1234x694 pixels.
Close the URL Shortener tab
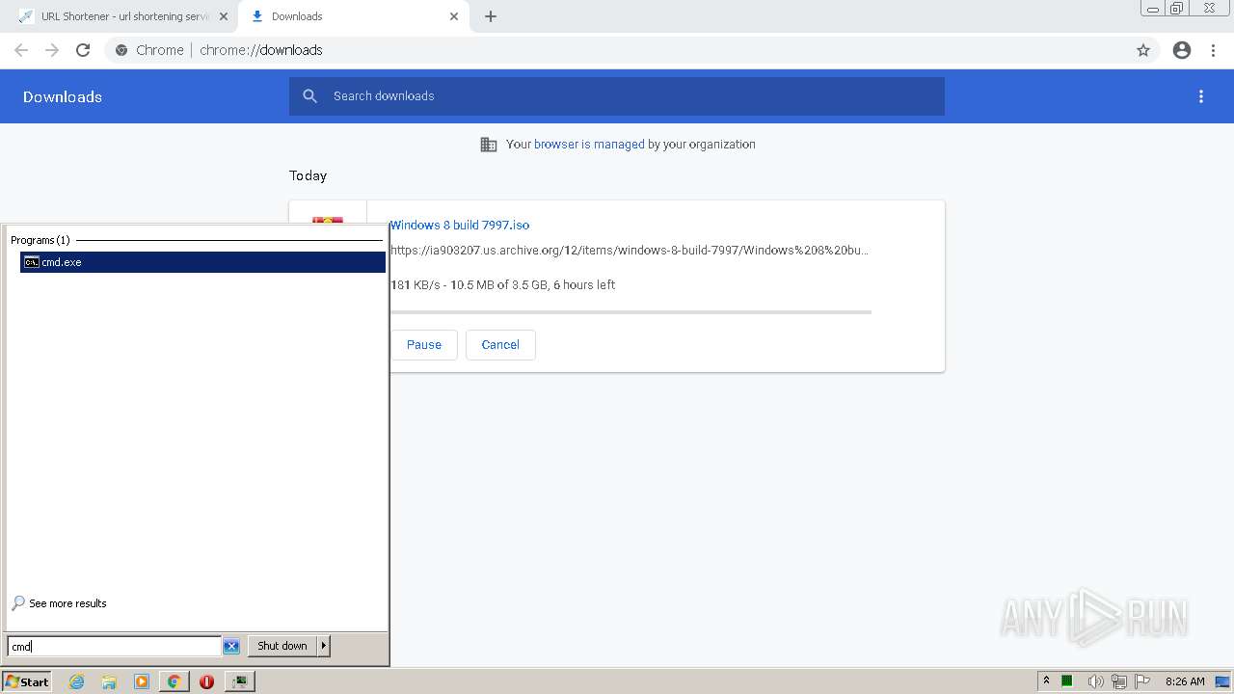click(x=224, y=16)
